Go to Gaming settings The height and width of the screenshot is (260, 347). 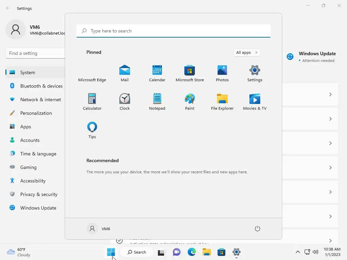click(x=35, y=167)
